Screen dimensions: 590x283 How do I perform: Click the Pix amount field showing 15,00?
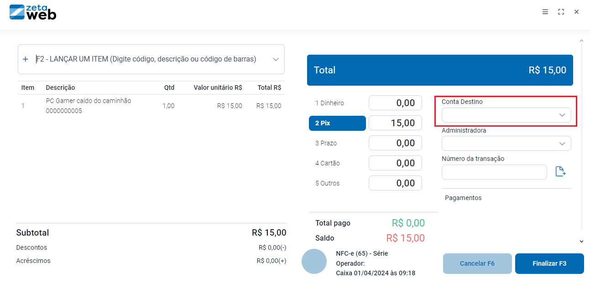pyautogui.click(x=395, y=123)
